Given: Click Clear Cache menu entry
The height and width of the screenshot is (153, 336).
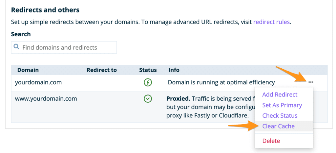Looking at the screenshot, I should pos(278,126).
